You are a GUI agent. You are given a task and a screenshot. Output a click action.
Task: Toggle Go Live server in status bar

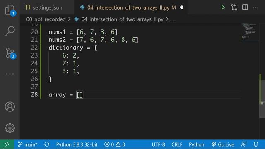point(223,144)
